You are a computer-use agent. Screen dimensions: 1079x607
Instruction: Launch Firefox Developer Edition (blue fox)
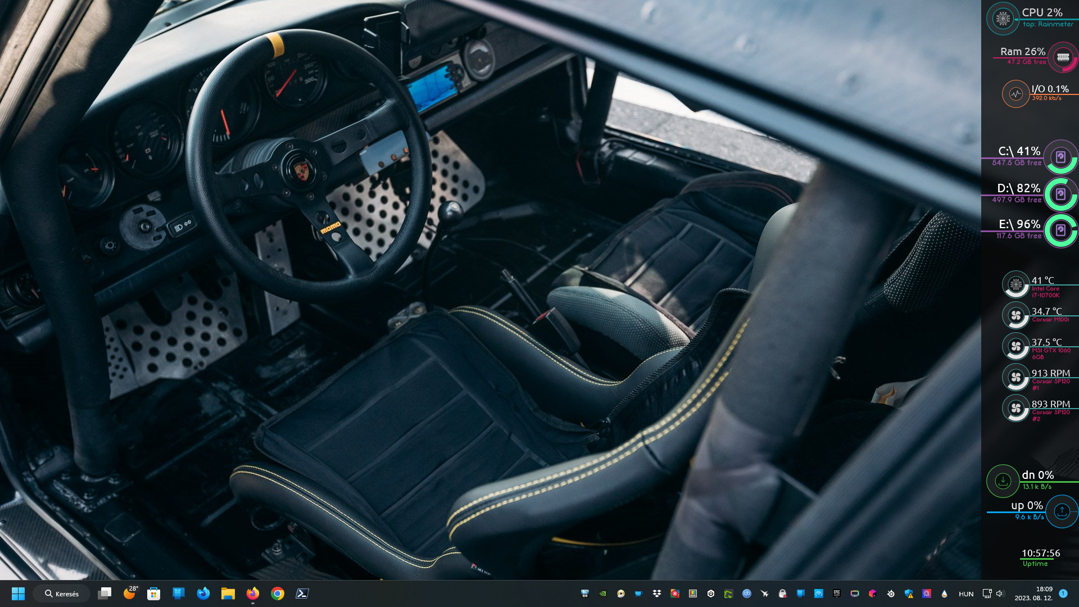(203, 594)
